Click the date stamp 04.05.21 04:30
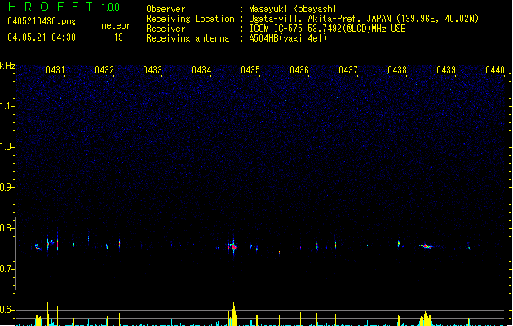This screenshot has width=513, height=326. click(x=42, y=37)
